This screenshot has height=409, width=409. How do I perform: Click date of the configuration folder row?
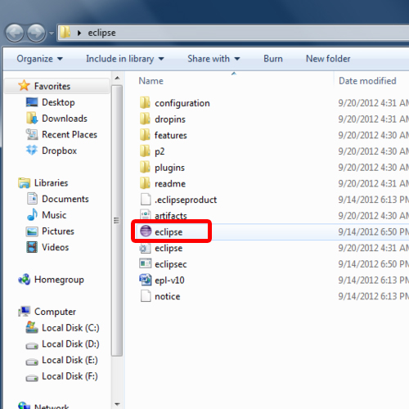point(374,102)
